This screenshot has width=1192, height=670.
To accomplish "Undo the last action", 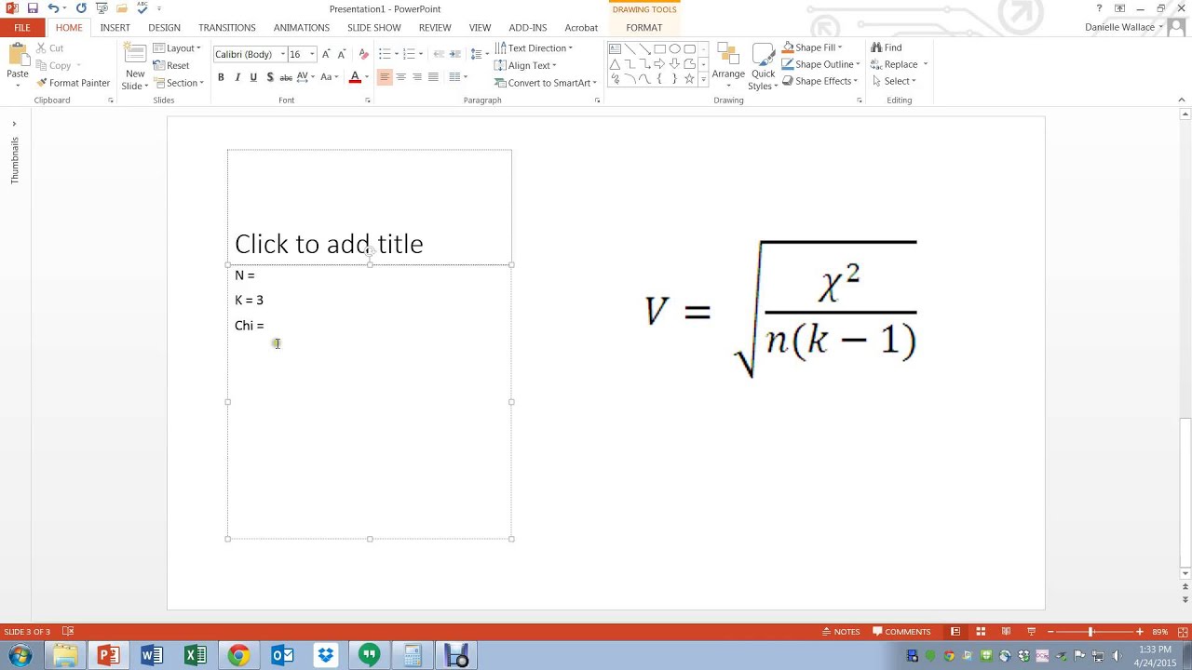I will [53, 8].
